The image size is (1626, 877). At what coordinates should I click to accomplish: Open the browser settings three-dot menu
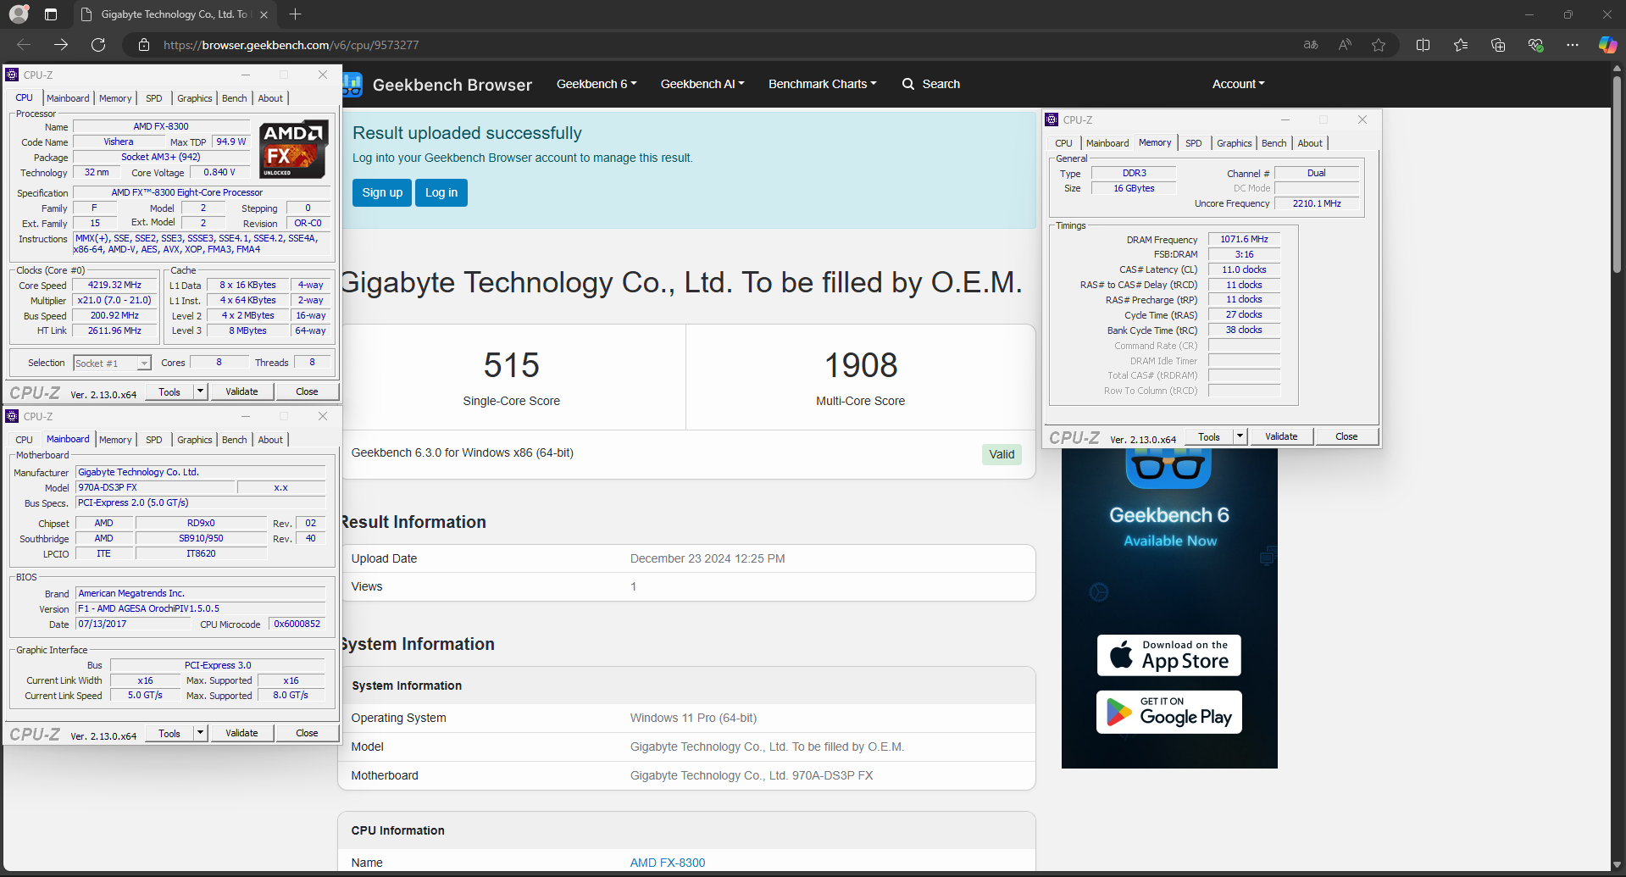pyautogui.click(x=1573, y=45)
